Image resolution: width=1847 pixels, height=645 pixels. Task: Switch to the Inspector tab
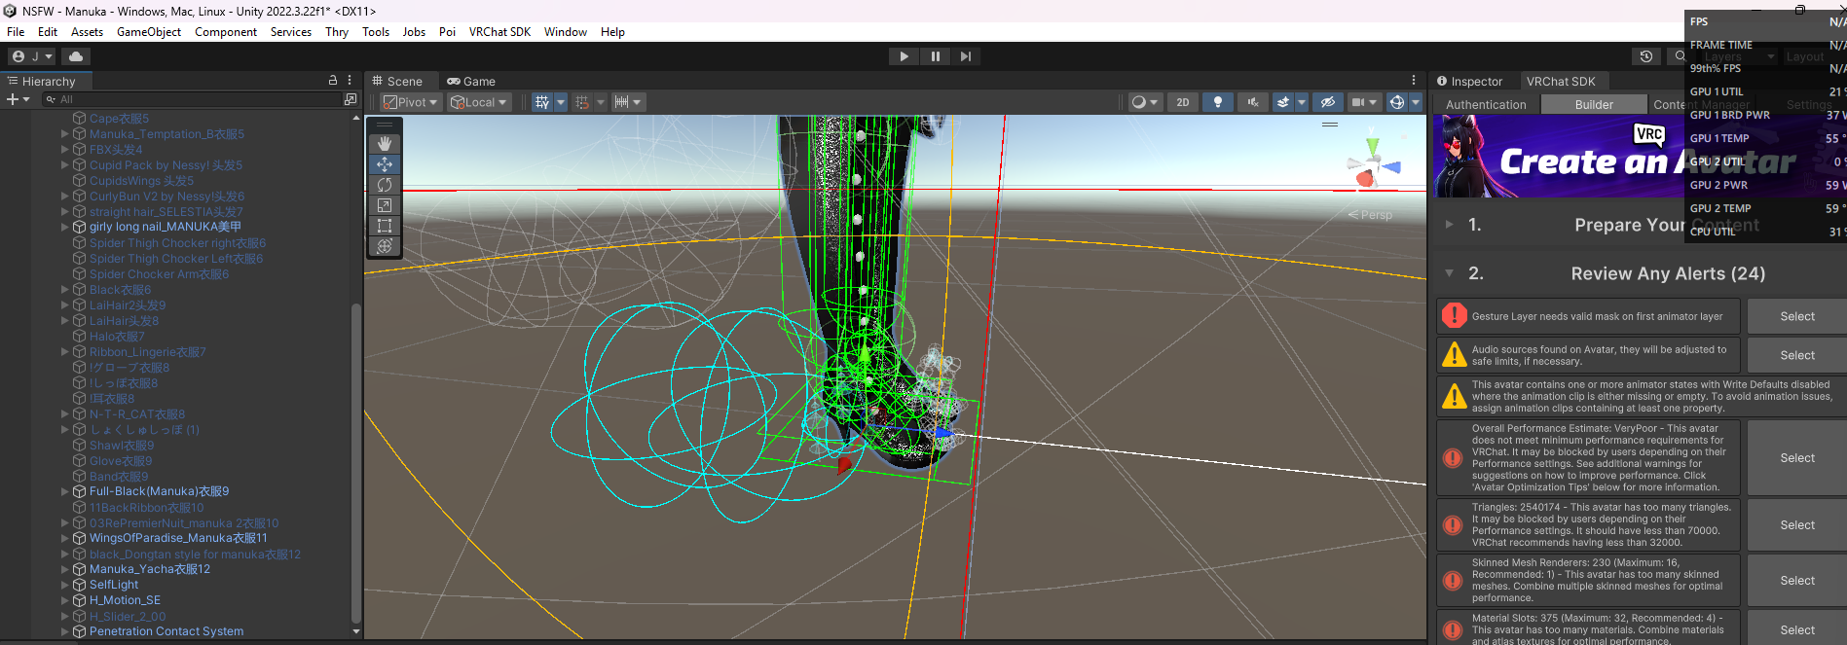tap(1470, 81)
